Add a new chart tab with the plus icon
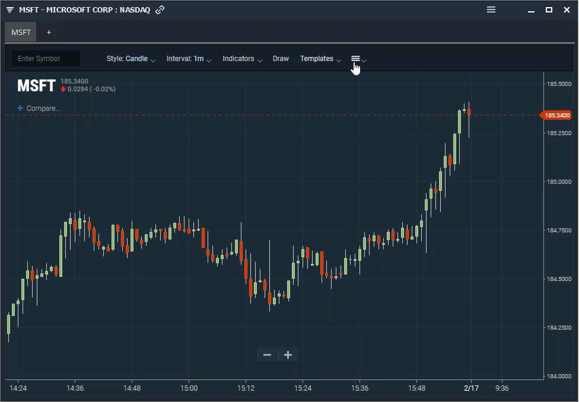Screen dimensions: 579x402 pos(49,32)
